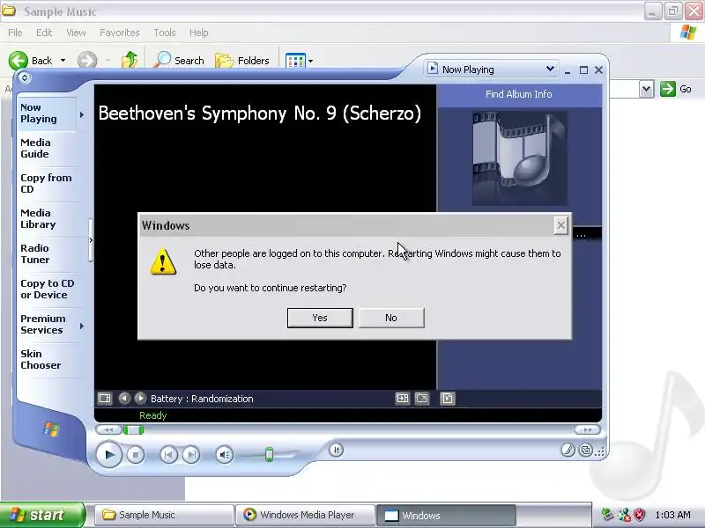Click Search in the Explorer toolbar
Viewport: 705px width, 528px height.
(x=179, y=60)
